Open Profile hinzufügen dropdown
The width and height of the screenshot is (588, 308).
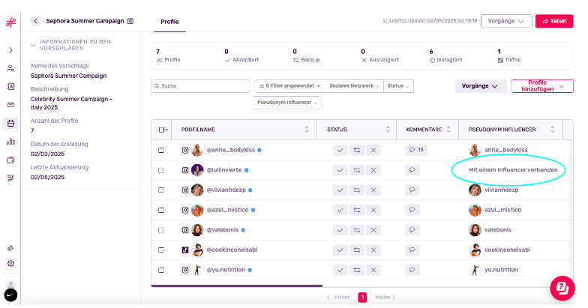click(x=542, y=86)
